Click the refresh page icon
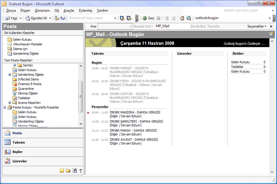 click(x=174, y=18)
